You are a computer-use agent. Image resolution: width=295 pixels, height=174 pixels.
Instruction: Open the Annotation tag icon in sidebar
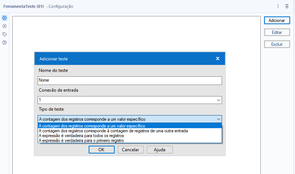click(x=4, y=34)
